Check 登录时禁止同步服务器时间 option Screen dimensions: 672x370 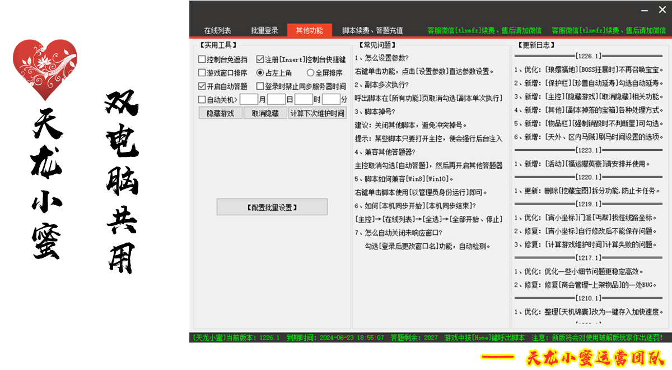click(260, 86)
